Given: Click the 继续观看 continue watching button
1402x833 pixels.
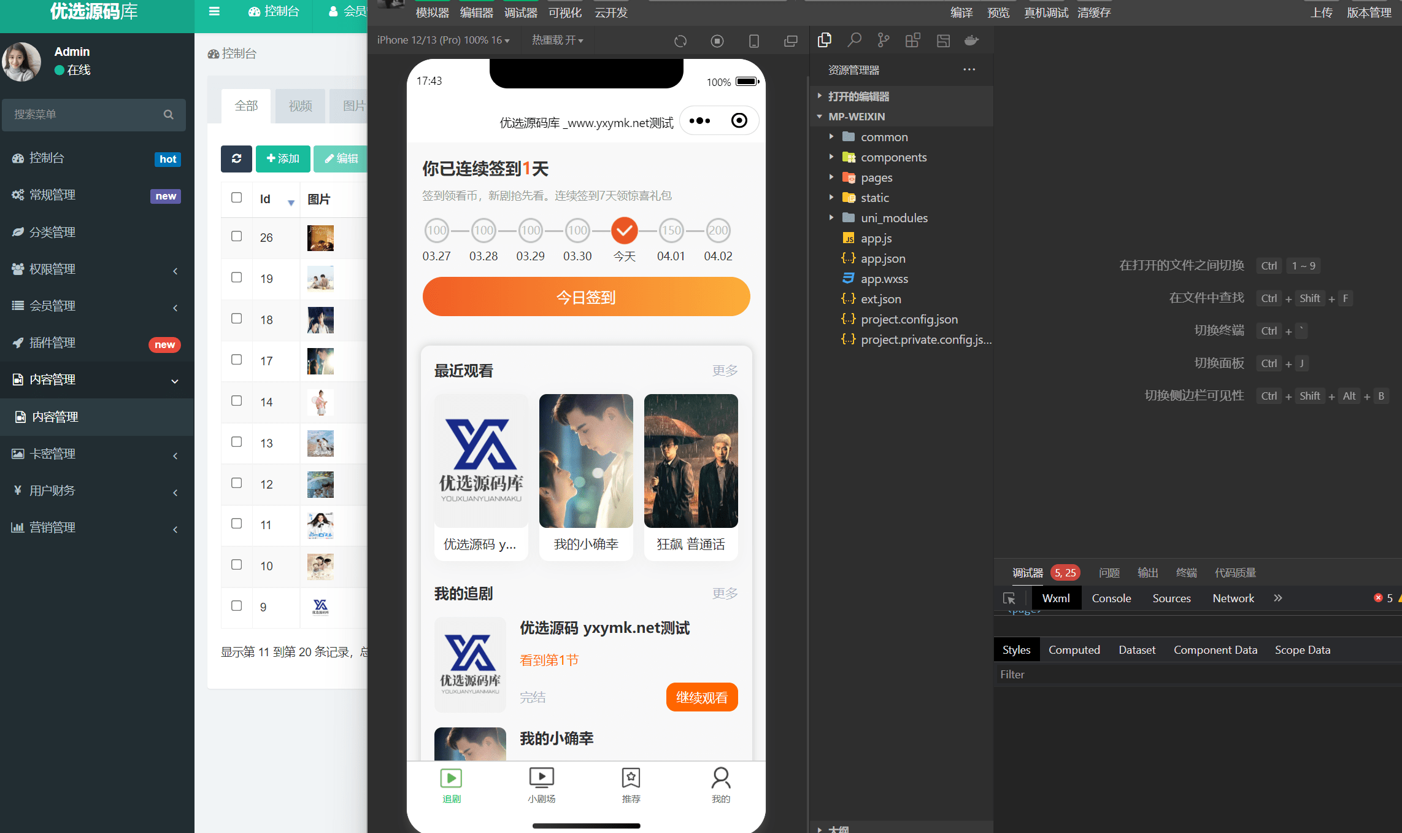Looking at the screenshot, I should click(701, 697).
